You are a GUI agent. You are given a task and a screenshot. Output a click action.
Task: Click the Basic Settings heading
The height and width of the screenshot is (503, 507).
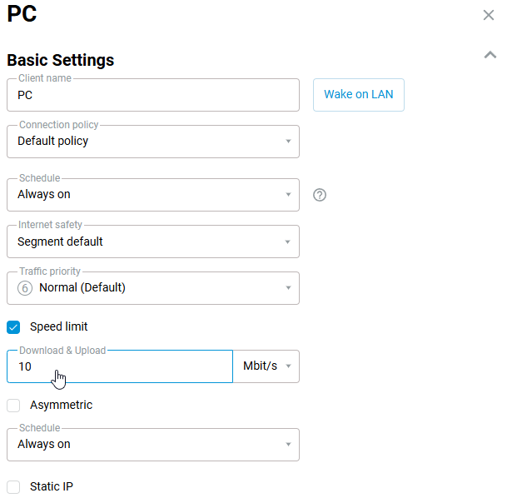tap(61, 60)
